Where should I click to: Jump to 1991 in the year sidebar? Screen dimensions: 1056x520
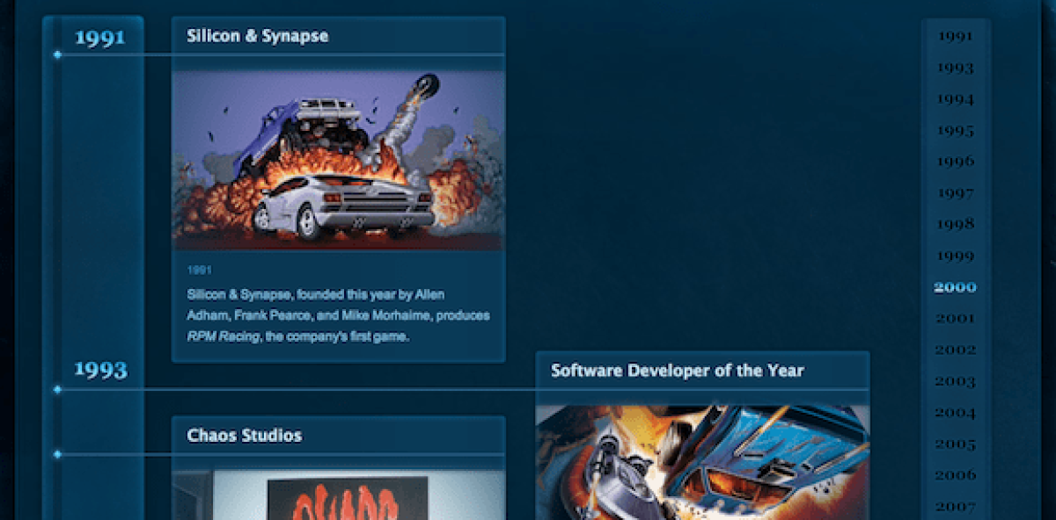tap(955, 37)
